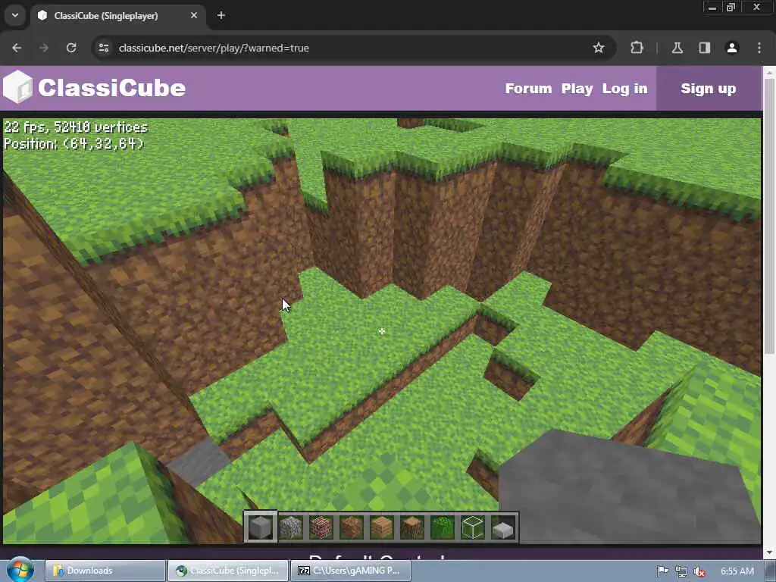Open the Chrome extensions menu

pyautogui.click(x=637, y=48)
